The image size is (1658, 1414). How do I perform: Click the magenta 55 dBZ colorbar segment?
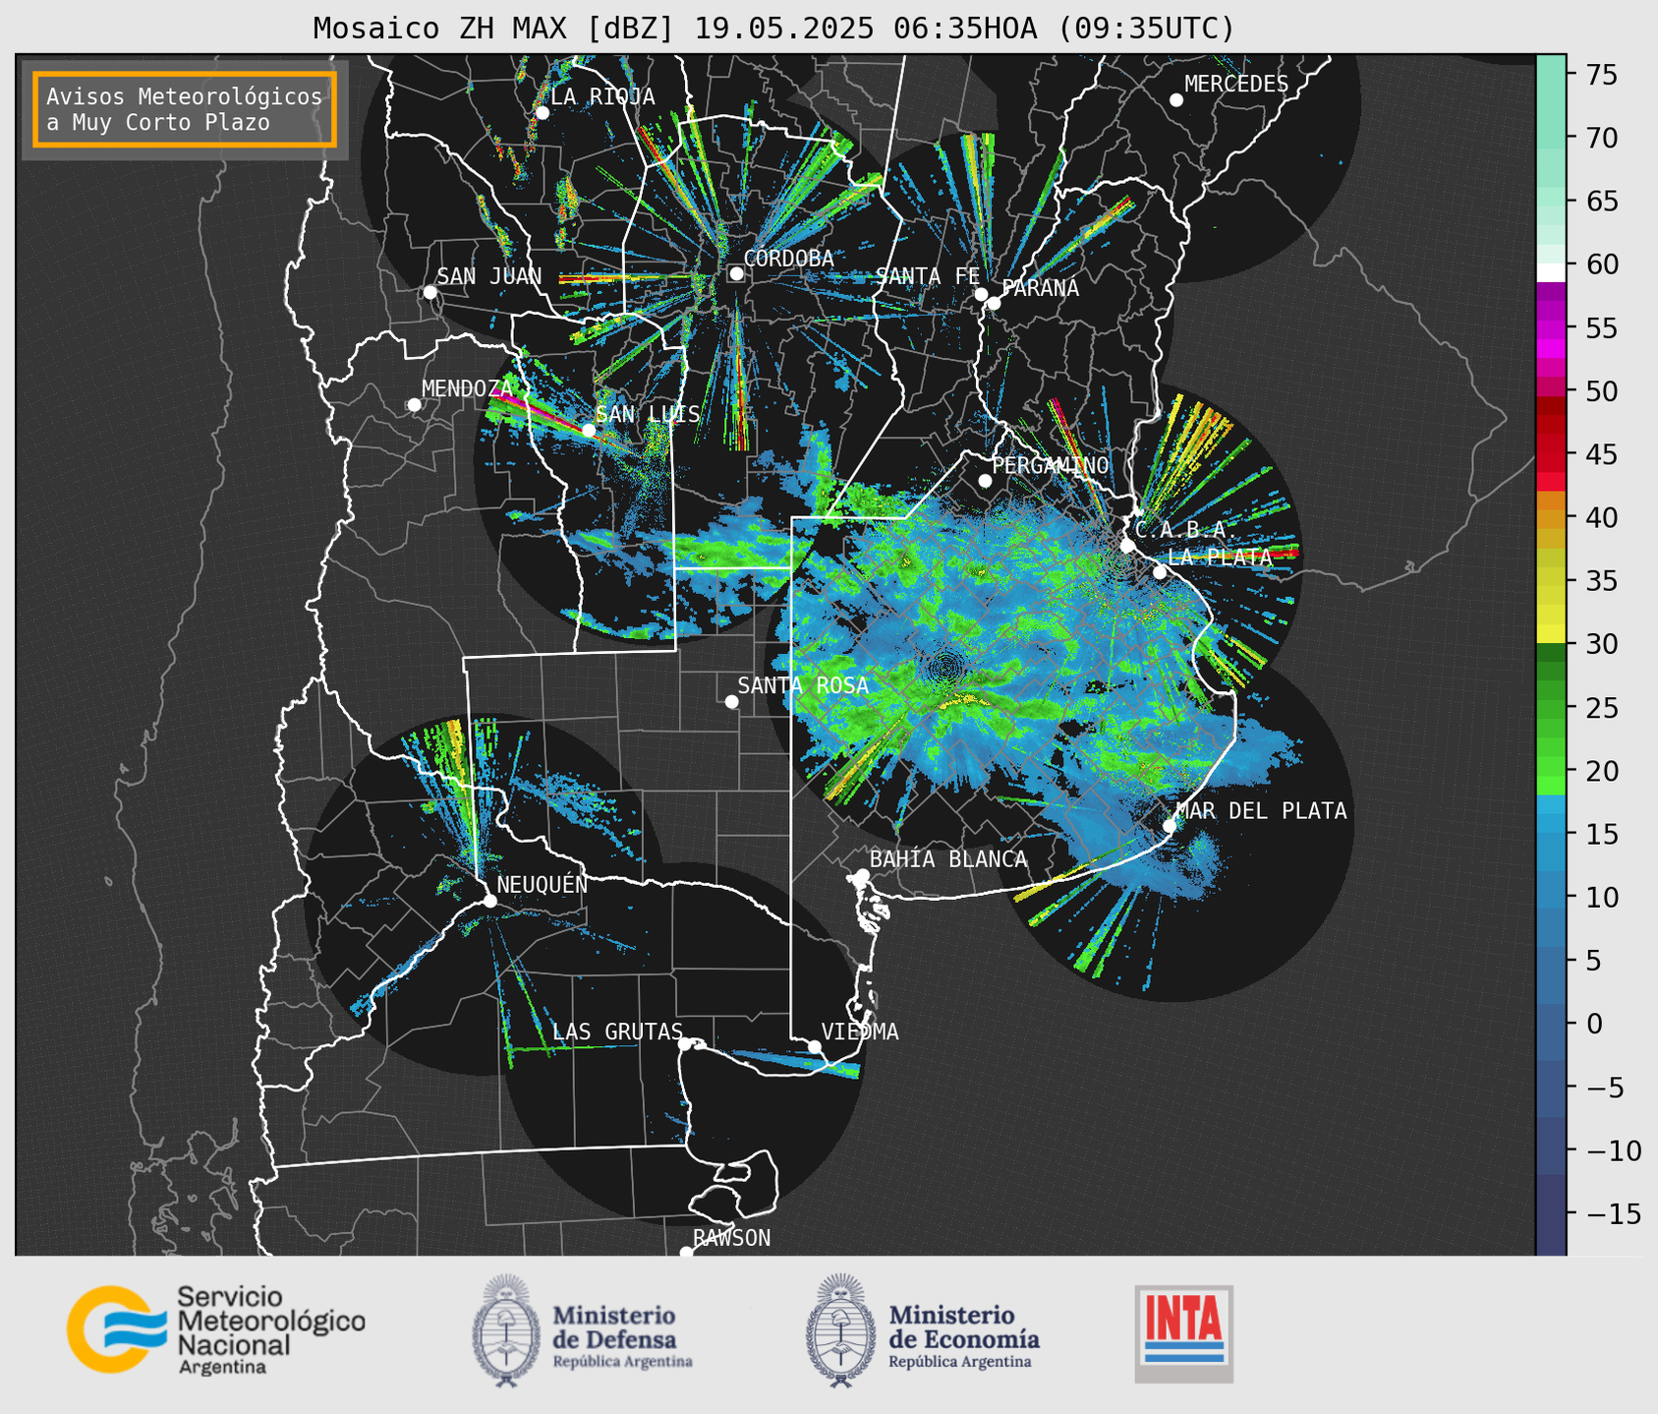pos(1551,329)
